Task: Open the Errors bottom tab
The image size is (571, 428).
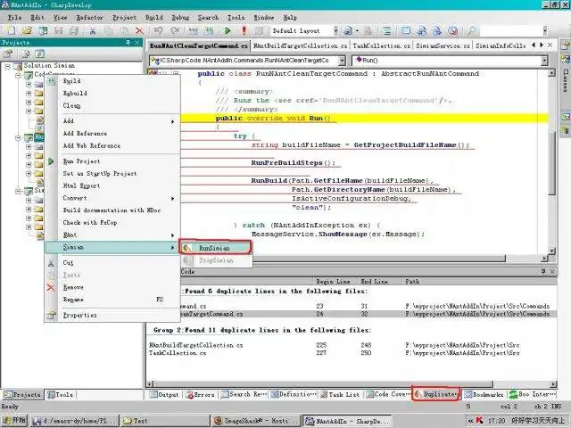Action: 200,394
